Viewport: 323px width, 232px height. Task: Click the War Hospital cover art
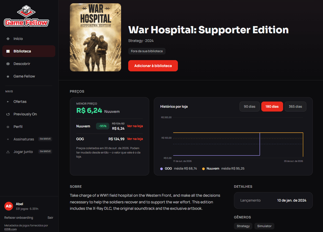pos(95,37)
